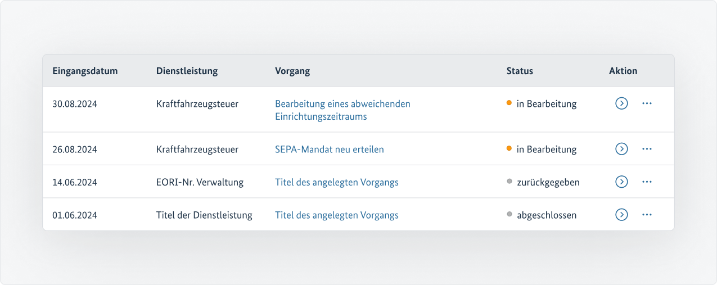Click the orange status dot for 30.08.2024

[x=509, y=103]
